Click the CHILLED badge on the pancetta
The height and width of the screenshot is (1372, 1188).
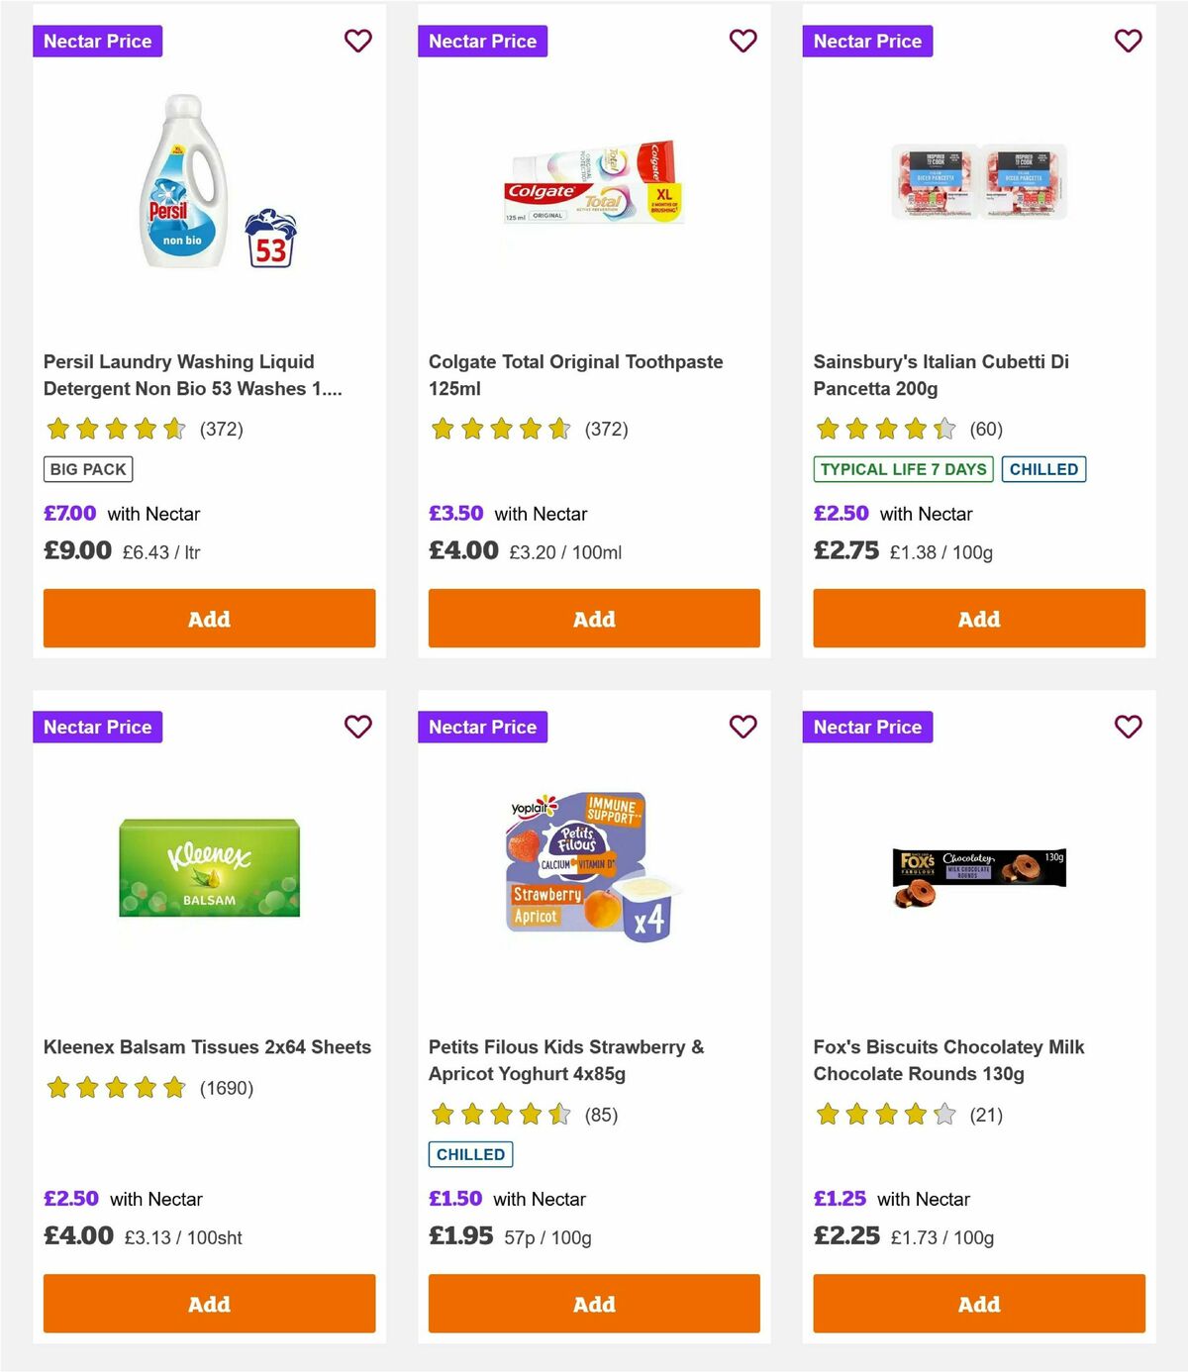pyautogui.click(x=1043, y=469)
